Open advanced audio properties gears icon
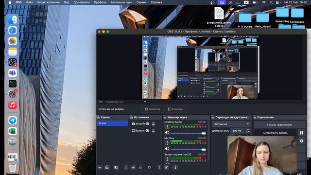Viewport: 311px width, 175px height. [166, 167]
